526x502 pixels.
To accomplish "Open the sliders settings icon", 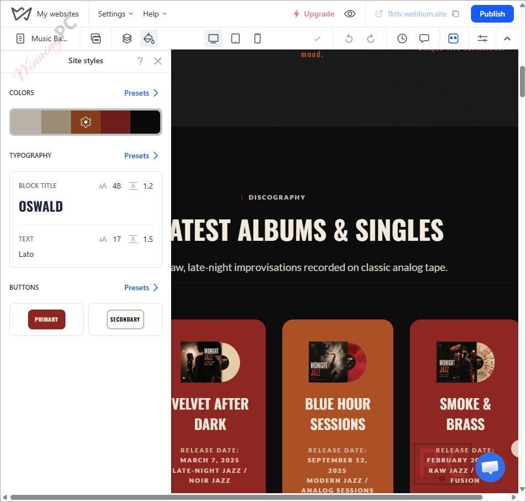I will (x=483, y=38).
